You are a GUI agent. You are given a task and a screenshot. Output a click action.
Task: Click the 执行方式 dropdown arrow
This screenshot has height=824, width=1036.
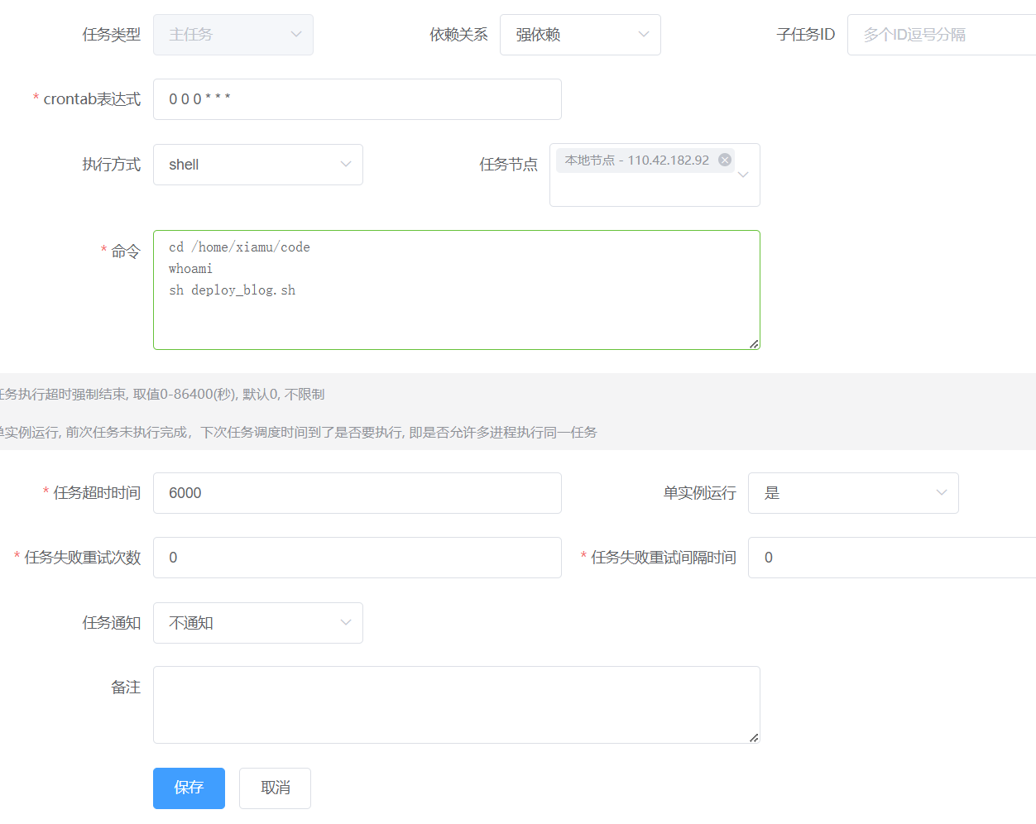[x=346, y=165]
